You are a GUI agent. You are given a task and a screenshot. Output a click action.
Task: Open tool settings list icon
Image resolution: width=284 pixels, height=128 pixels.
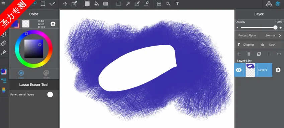4,81
